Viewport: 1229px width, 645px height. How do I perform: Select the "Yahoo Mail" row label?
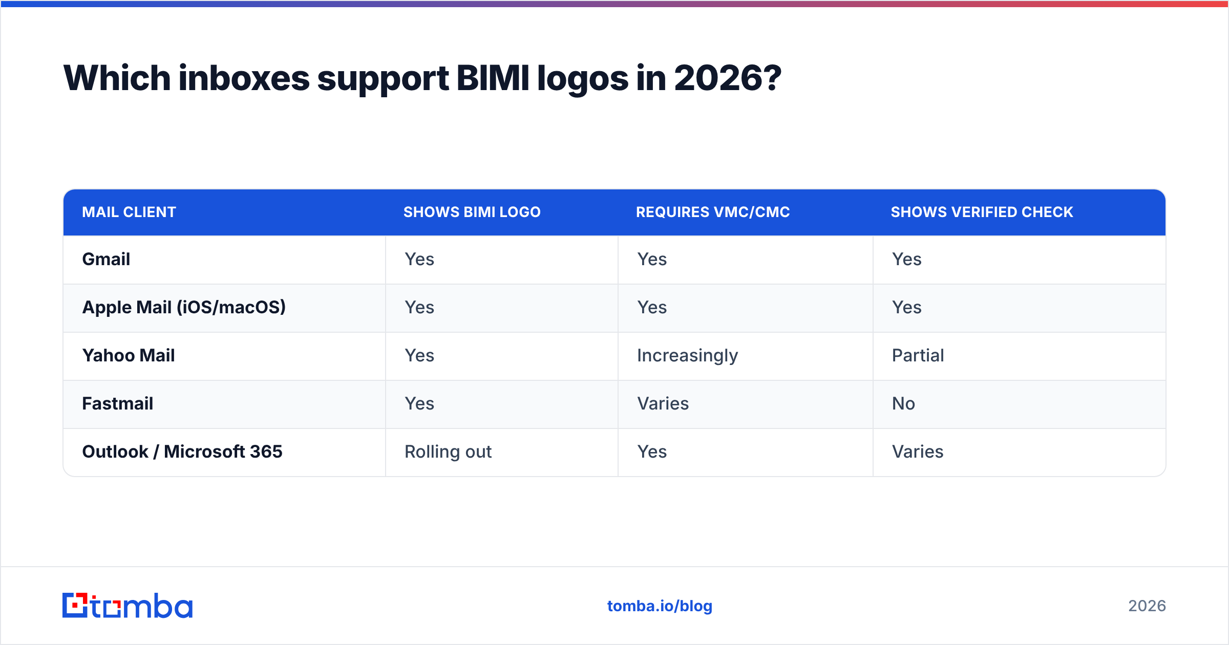pyautogui.click(x=129, y=356)
